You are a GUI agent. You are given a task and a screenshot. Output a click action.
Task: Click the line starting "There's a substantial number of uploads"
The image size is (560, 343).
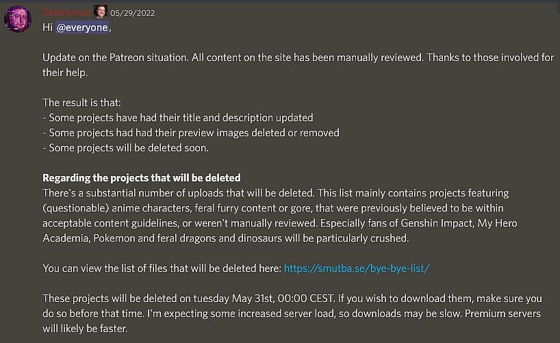275,193
